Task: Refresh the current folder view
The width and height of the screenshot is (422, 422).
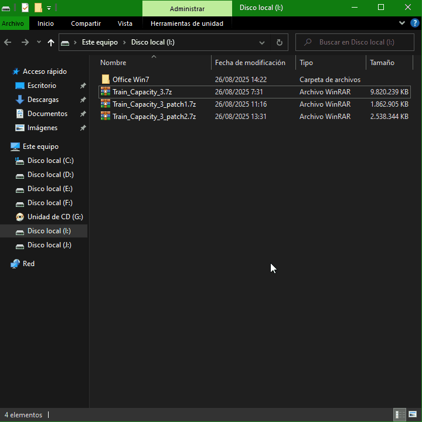Action: [279, 42]
